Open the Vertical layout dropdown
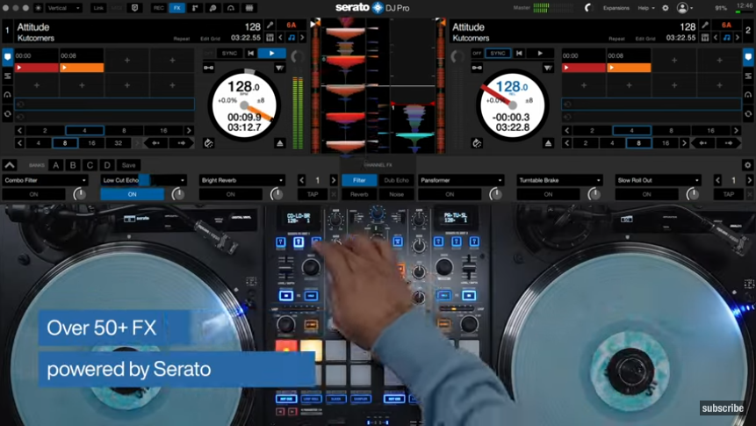Screen dimensions: 756x426 click(63, 8)
